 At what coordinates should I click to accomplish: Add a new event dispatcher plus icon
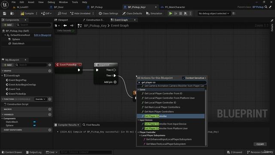coord(50,130)
